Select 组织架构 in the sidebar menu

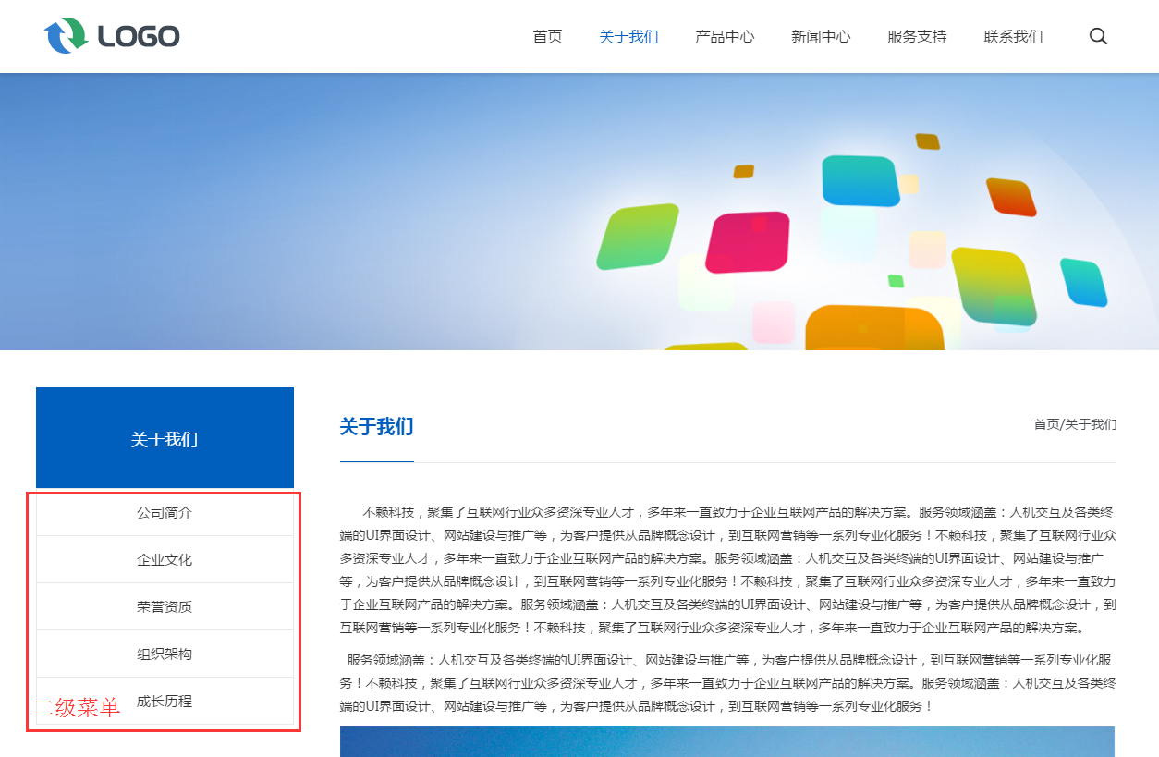point(165,653)
